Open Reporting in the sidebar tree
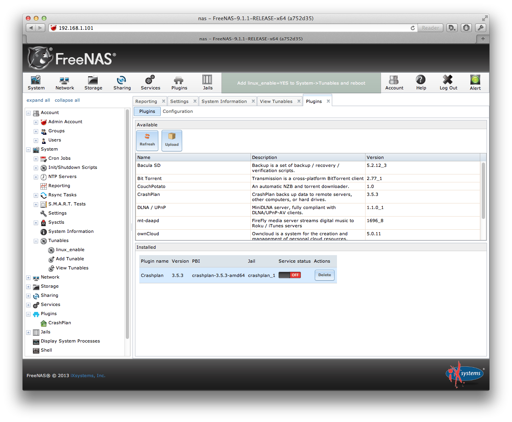512x422 pixels. pyautogui.click(x=55, y=186)
